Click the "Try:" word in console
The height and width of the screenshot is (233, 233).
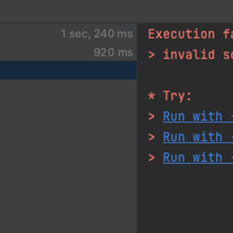point(177,96)
